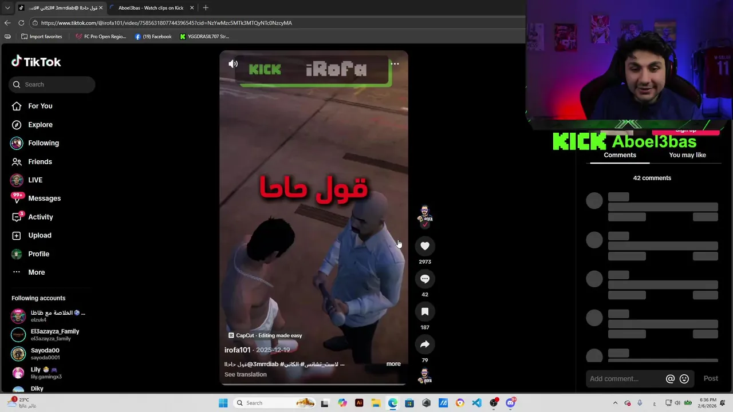Like the video with the heart icon
This screenshot has width=733, height=412.
[x=425, y=246]
